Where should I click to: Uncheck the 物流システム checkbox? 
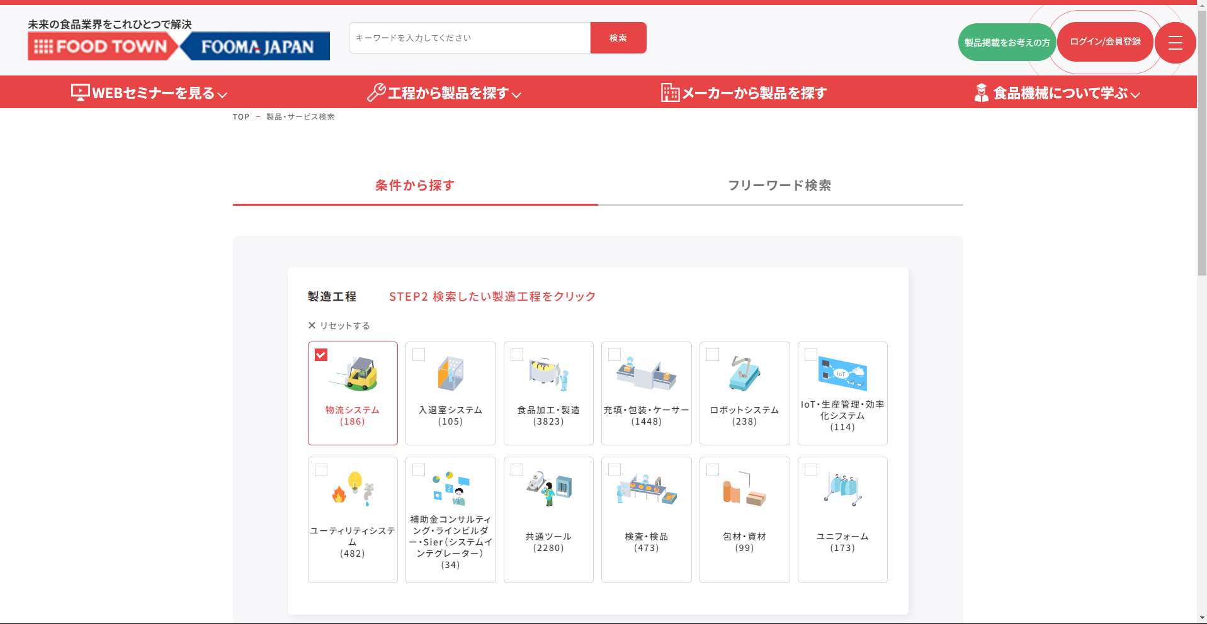click(x=321, y=355)
